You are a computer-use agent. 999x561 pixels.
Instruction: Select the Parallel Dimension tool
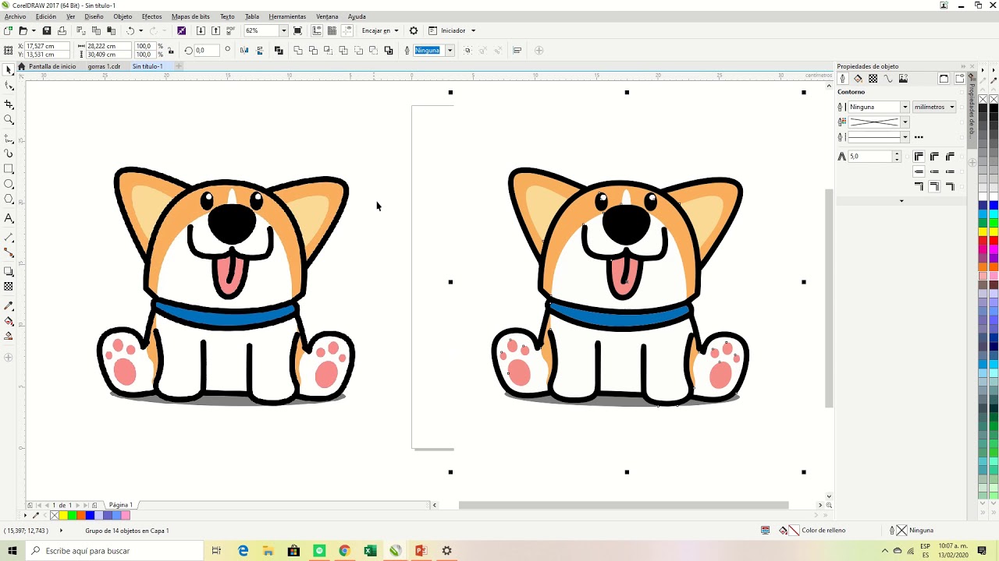pyautogui.click(x=9, y=237)
